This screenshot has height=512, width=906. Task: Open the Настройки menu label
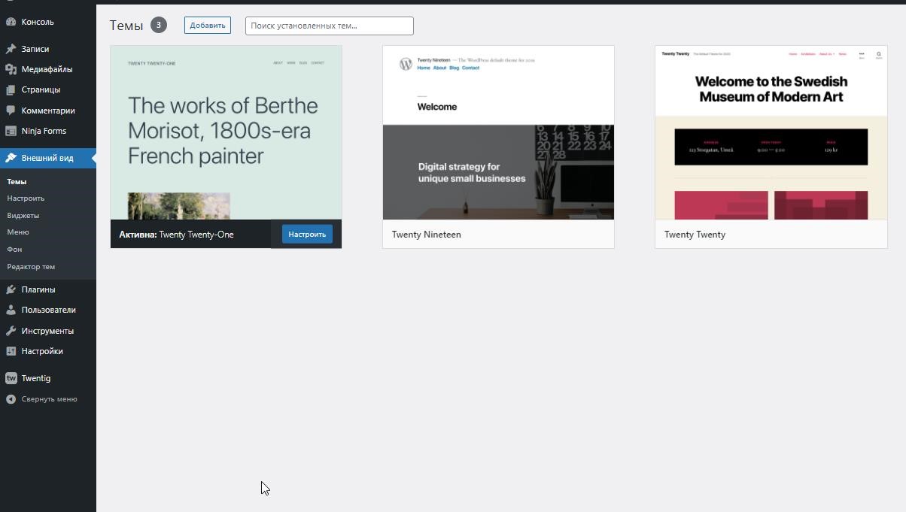click(42, 351)
